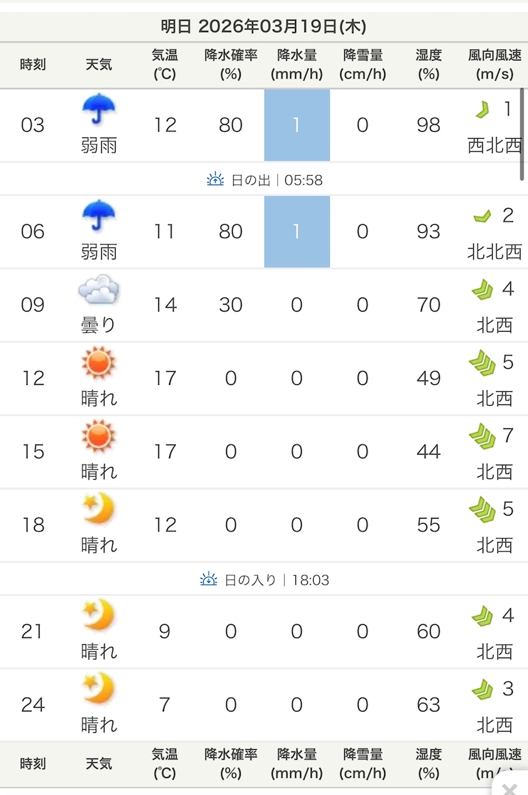
Task: Click the sunset icon beside 日の入り
Action: tap(209, 580)
